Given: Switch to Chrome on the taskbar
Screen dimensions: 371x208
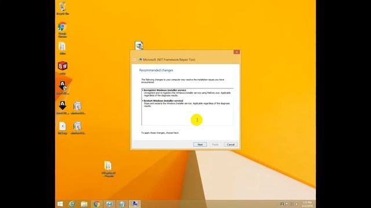Looking at the screenshot, I should click(96, 204).
